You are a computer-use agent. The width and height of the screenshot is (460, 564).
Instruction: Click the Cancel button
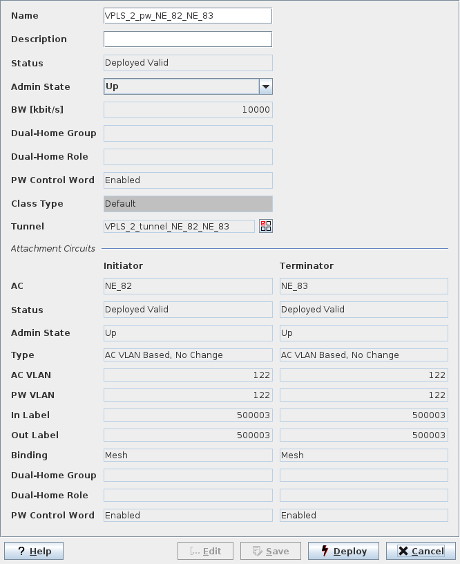421,551
